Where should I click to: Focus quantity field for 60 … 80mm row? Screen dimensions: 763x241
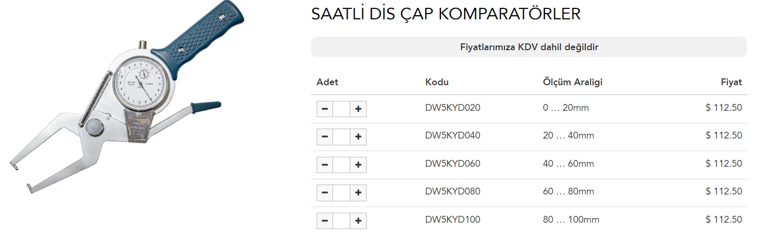click(341, 192)
